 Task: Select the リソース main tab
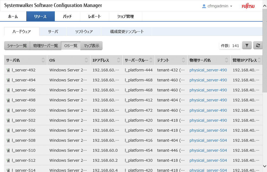tap(40, 16)
